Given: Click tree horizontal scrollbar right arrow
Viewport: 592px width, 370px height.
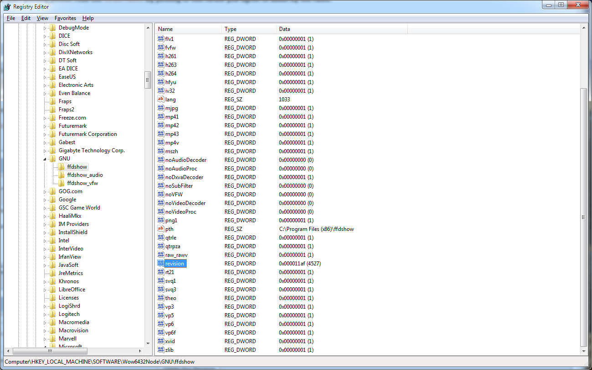Looking at the screenshot, I should (x=140, y=351).
